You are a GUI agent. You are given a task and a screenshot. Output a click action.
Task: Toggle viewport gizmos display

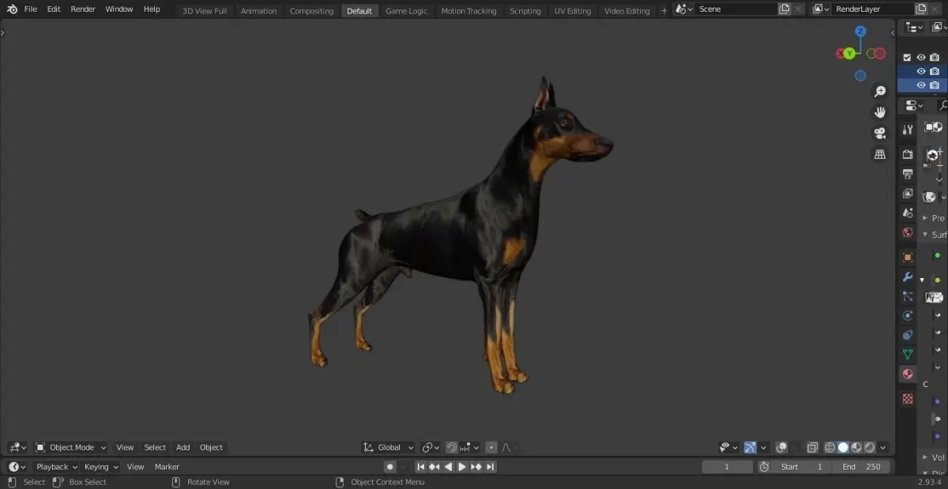click(x=750, y=447)
